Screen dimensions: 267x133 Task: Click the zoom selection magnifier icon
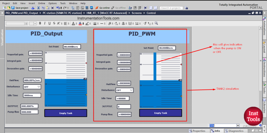156,23
